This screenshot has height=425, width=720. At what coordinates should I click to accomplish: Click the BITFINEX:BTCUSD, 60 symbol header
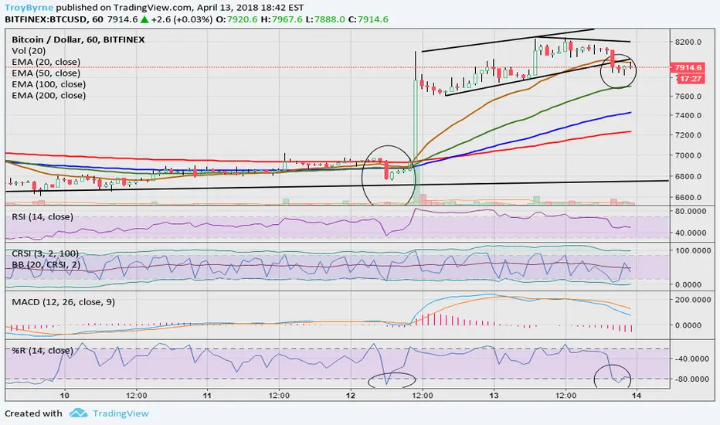tap(54, 19)
